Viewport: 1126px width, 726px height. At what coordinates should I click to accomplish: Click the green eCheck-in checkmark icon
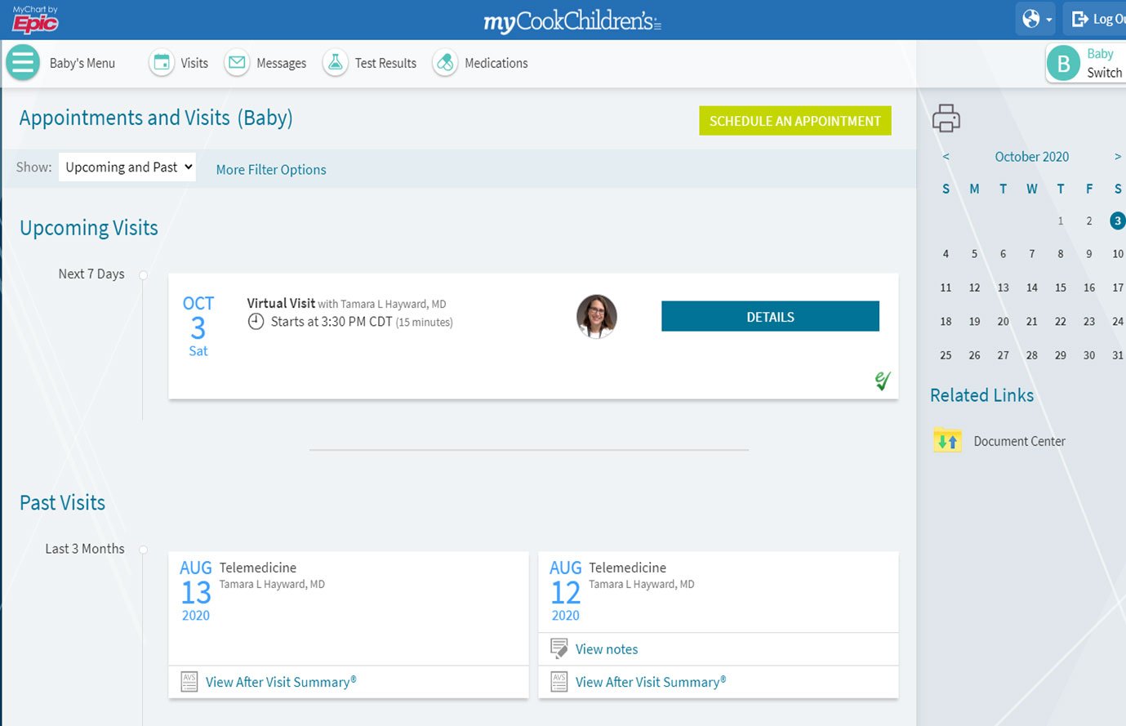(x=882, y=381)
